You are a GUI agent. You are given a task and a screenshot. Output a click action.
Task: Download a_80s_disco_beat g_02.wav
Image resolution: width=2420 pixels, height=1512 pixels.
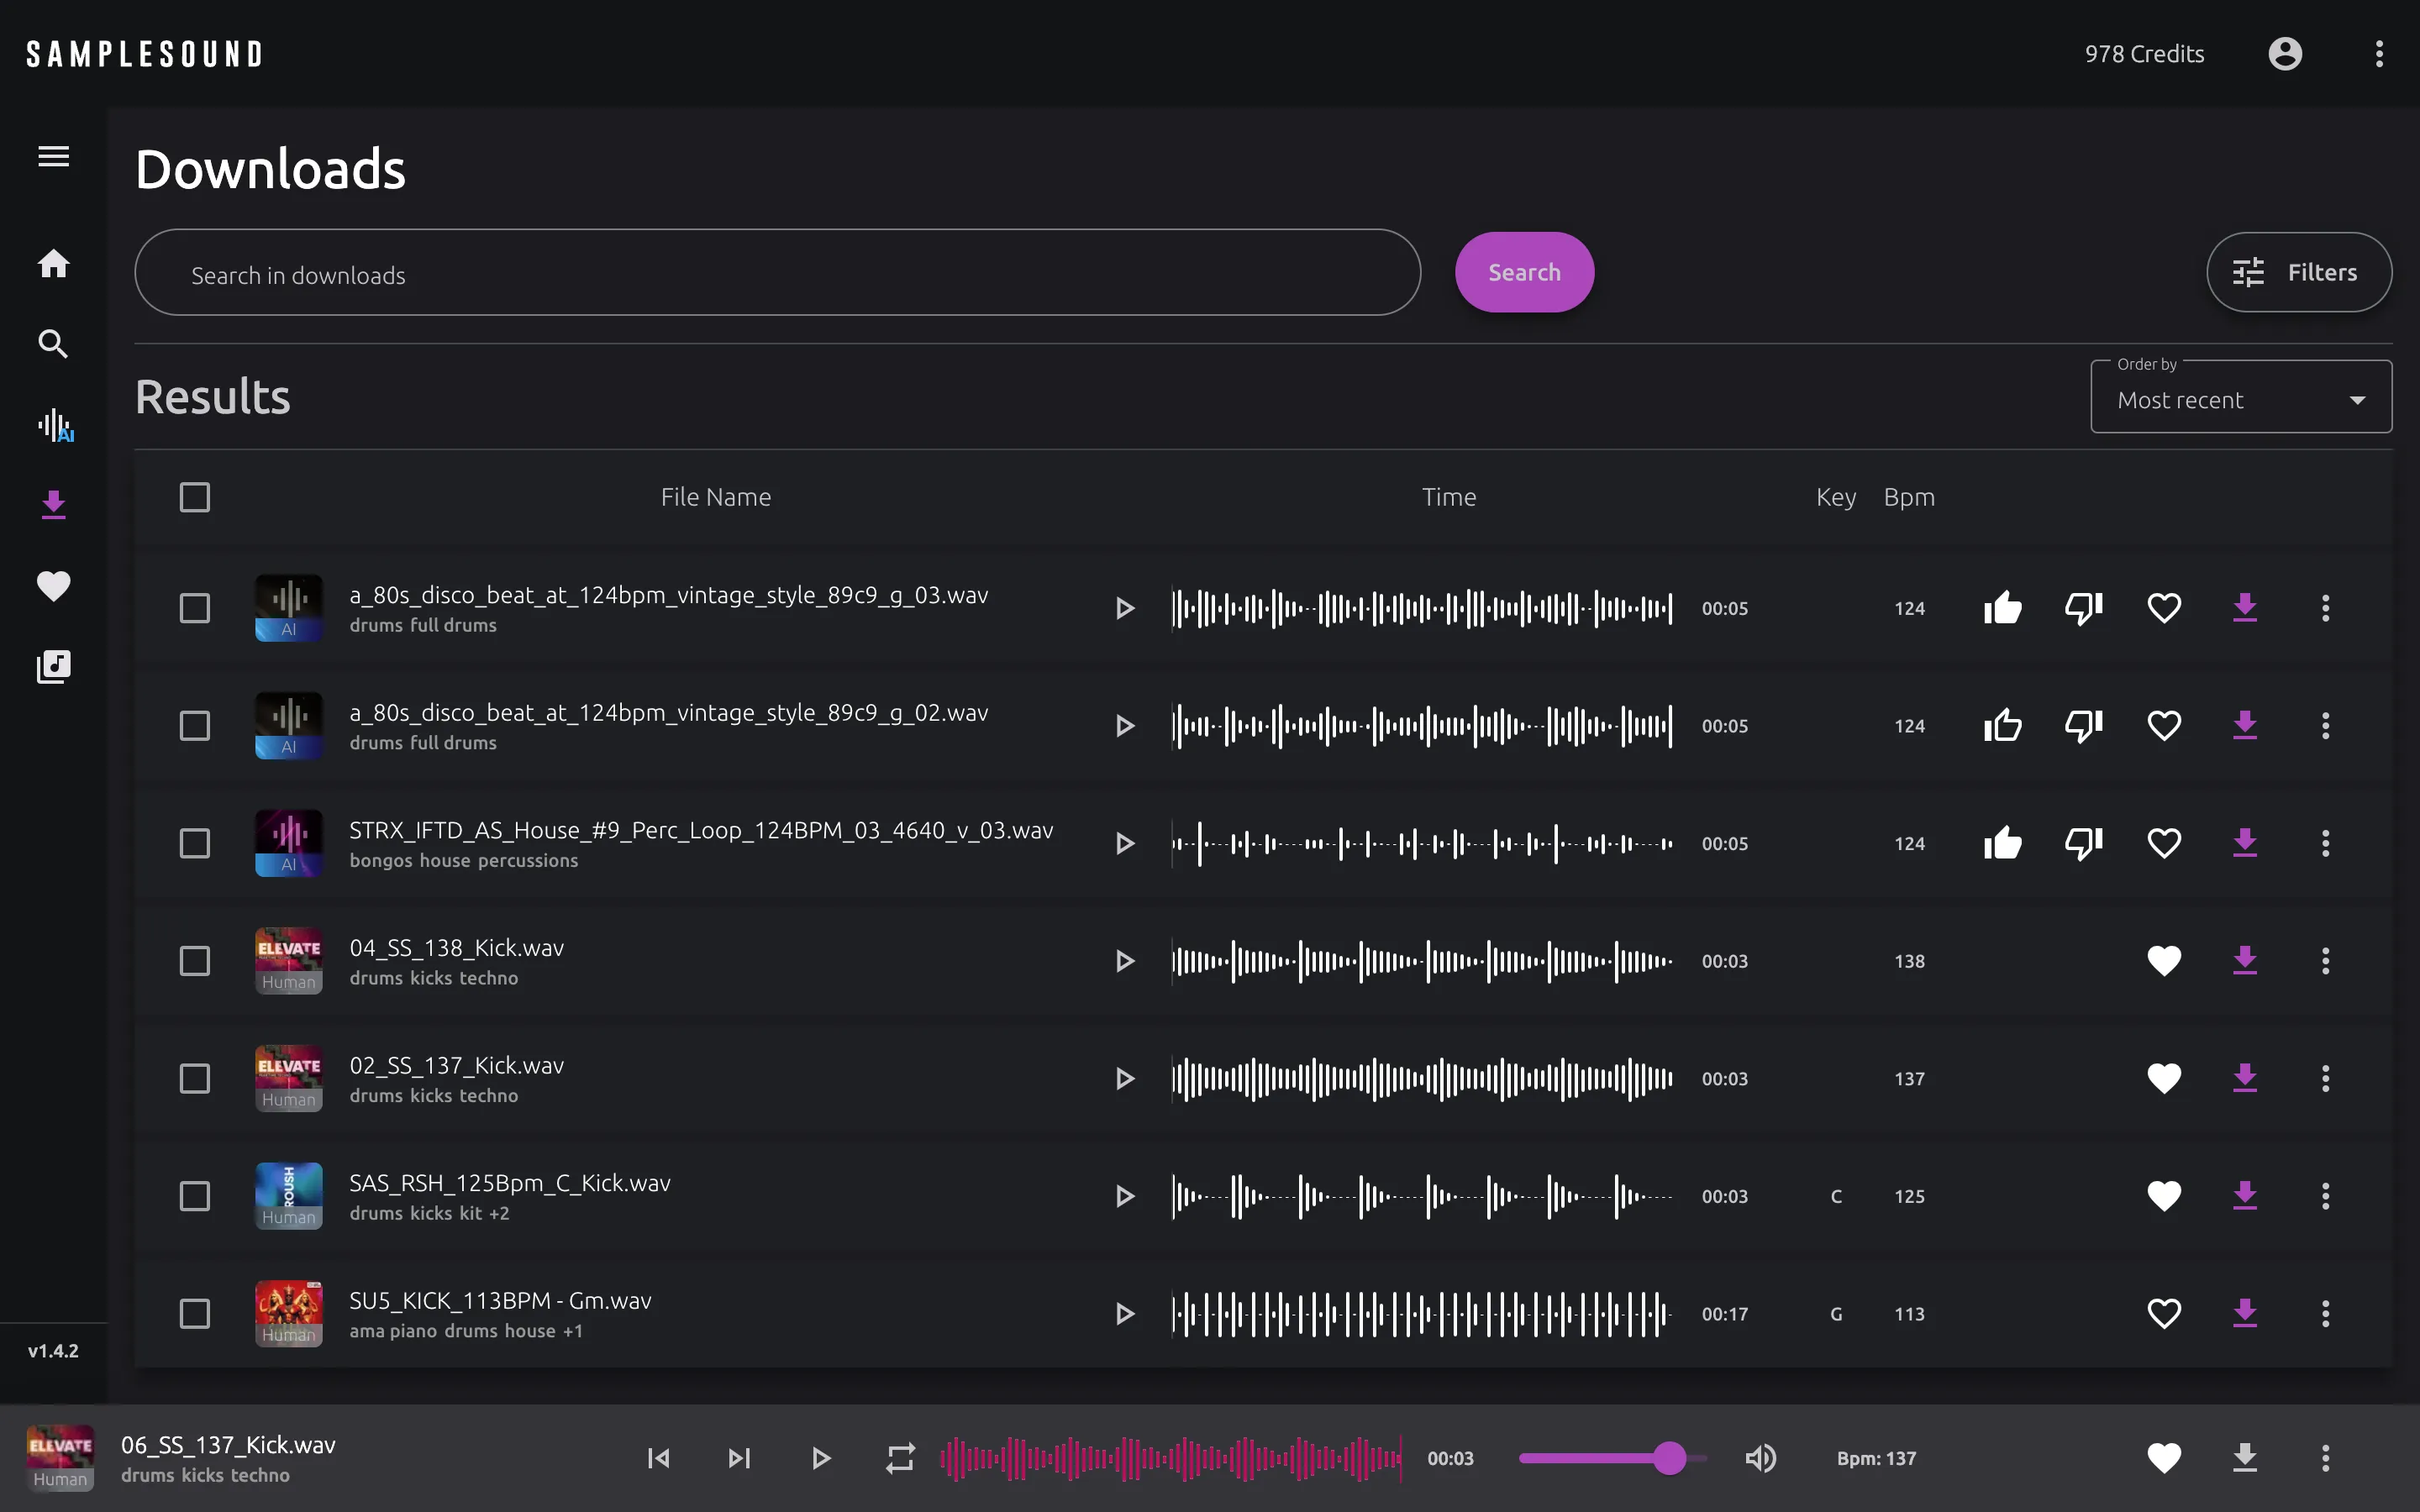[2245, 726]
